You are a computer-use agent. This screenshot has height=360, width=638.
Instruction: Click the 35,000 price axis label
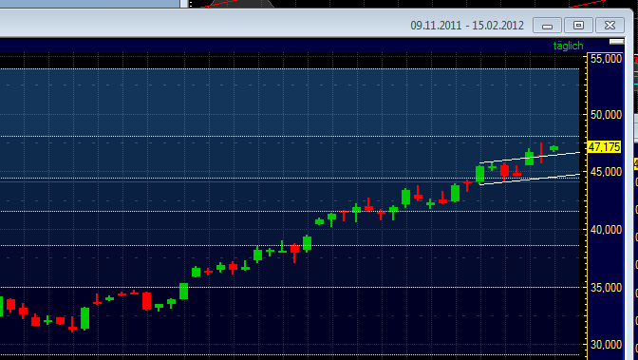pyautogui.click(x=606, y=288)
